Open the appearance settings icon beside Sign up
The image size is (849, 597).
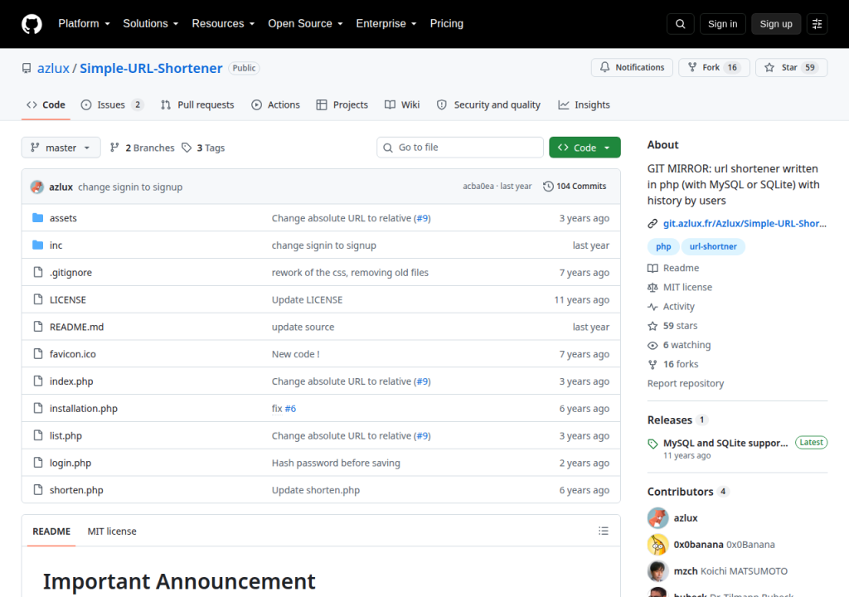pyautogui.click(x=817, y=24)
